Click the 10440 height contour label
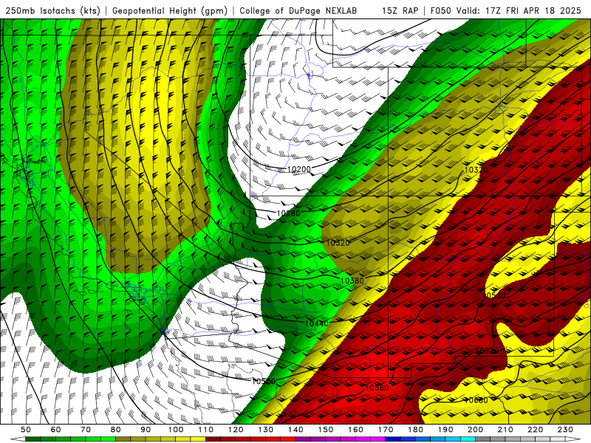 click(317, 323)
